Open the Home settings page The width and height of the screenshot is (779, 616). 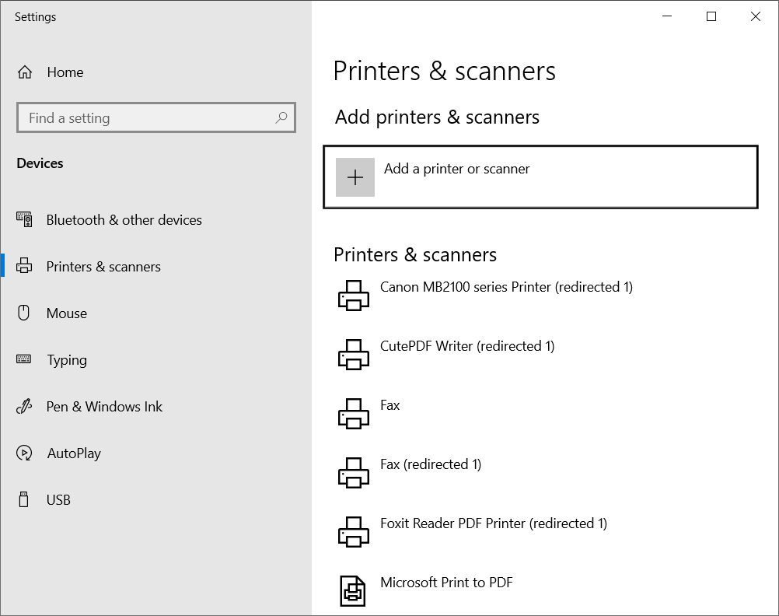point(65,72)
